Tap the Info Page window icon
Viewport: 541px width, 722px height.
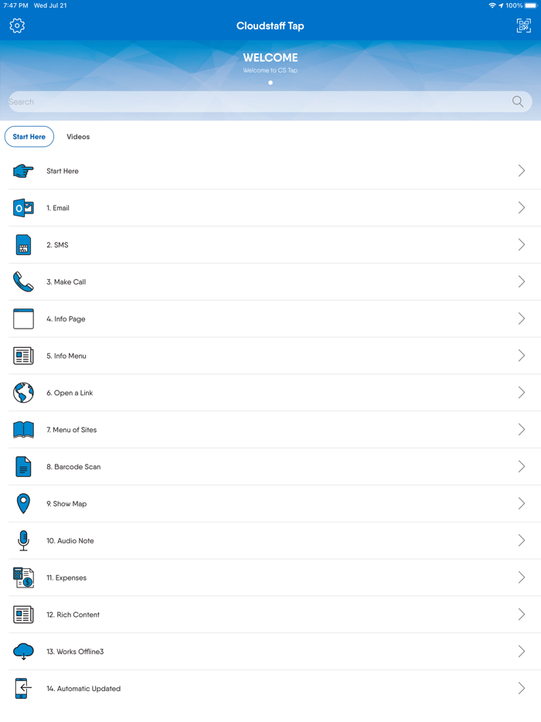coord(23,318)
